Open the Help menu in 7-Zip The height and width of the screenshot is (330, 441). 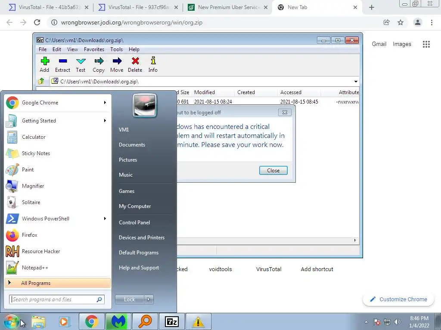(134, 49)
